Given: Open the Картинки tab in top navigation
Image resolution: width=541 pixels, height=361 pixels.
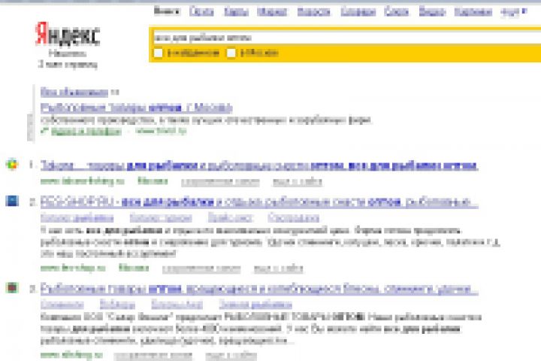Looking at the screenshot, I should click(473, 12).
